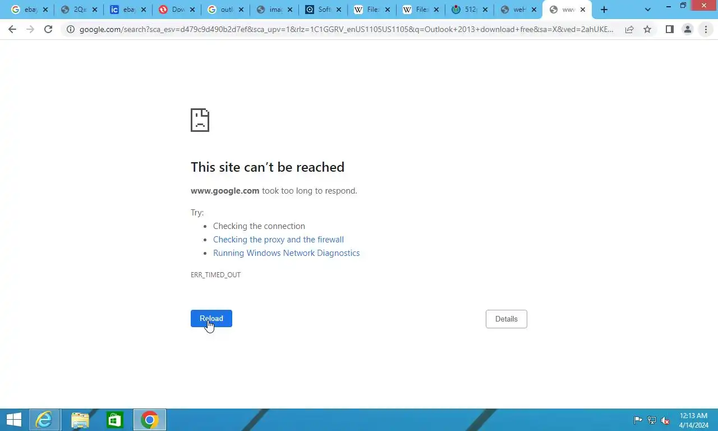Close the 'Soft' tab

338,10
